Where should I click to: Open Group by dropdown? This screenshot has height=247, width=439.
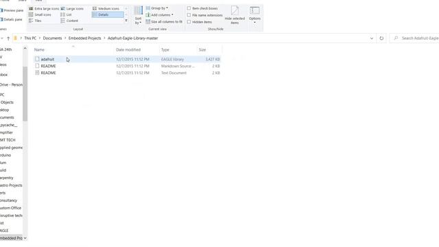tap(157, 8)
